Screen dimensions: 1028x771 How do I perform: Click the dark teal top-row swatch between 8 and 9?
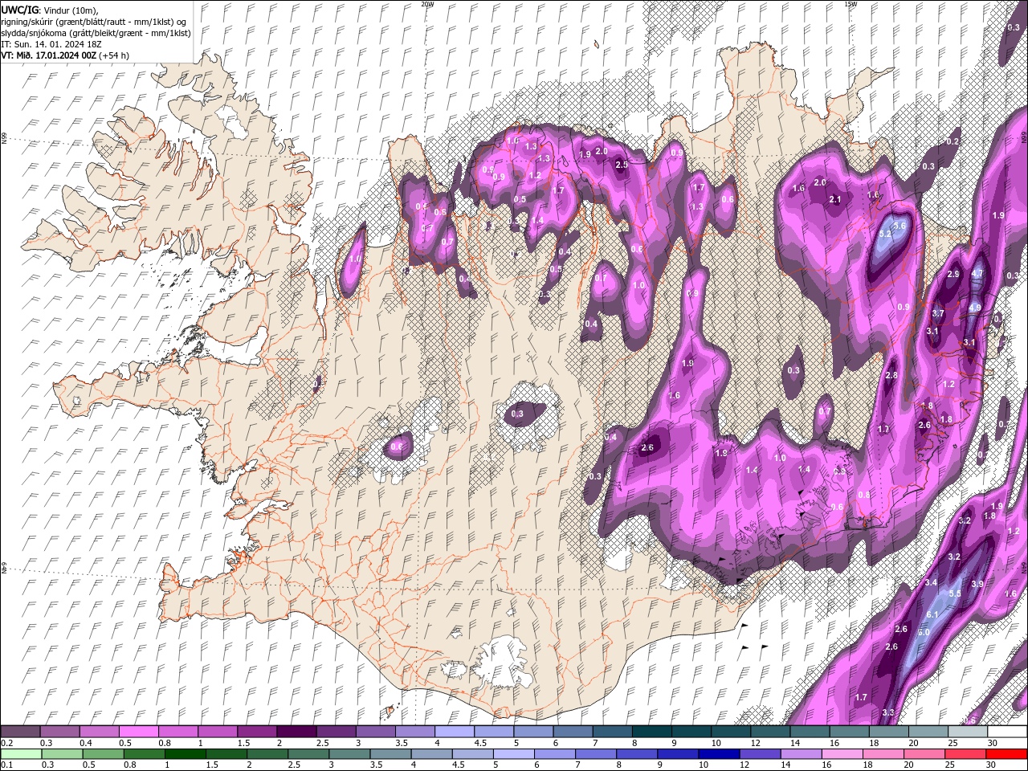click(652, 732)
